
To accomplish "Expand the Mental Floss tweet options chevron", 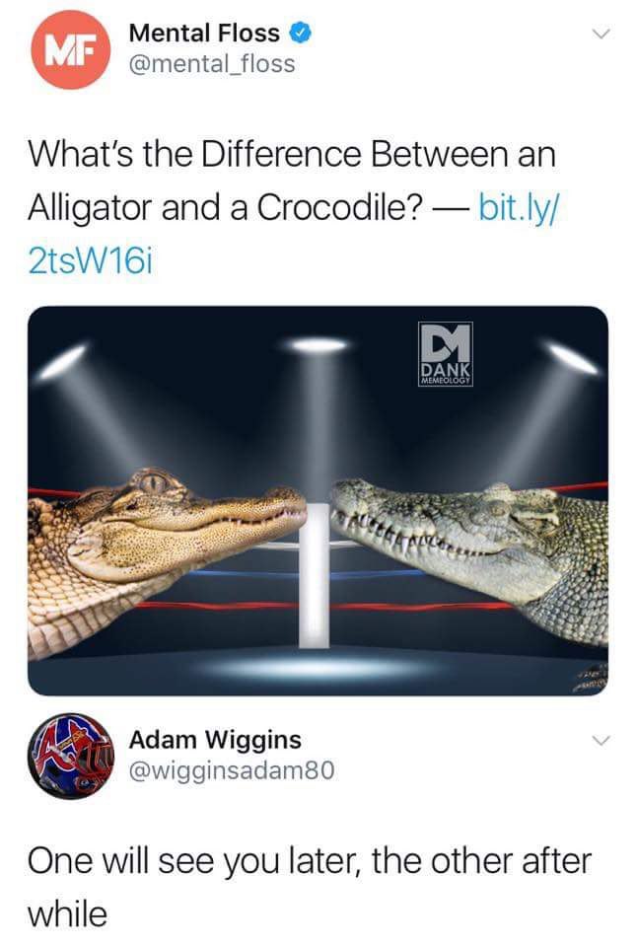I will [600, 34].
